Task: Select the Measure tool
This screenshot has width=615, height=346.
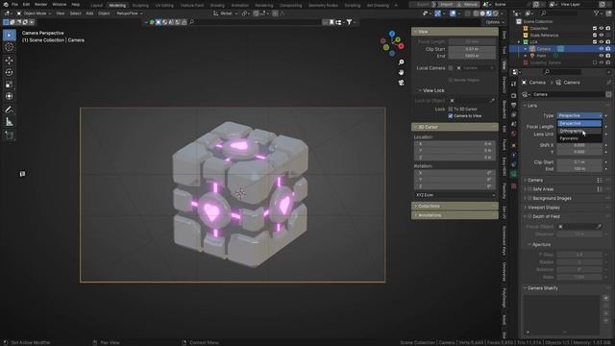Action: (x=9, y=122)
